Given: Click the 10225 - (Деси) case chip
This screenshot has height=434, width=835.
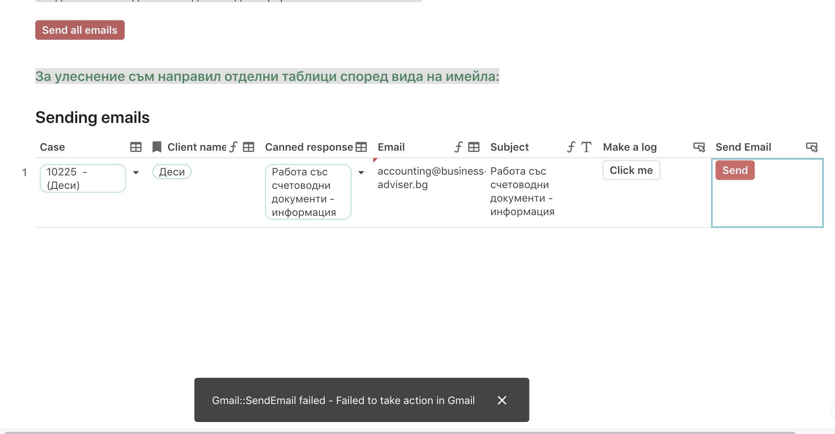Looking at the screenshot, I should [83, 178].
